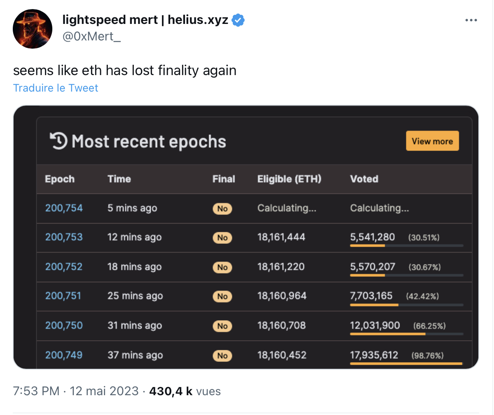Click the 66.25% voted progress bar
Screen dimensions: 494x415
pyautogui.click(x=406, y=334)
